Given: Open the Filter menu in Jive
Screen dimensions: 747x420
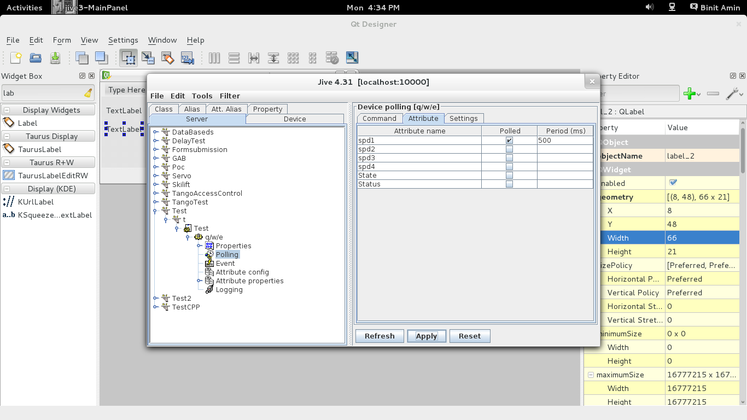Looking at the screenshot, I should (230, 96).
